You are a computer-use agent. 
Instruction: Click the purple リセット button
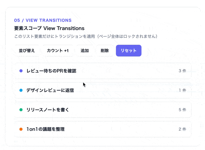click(x=128, y=51)
